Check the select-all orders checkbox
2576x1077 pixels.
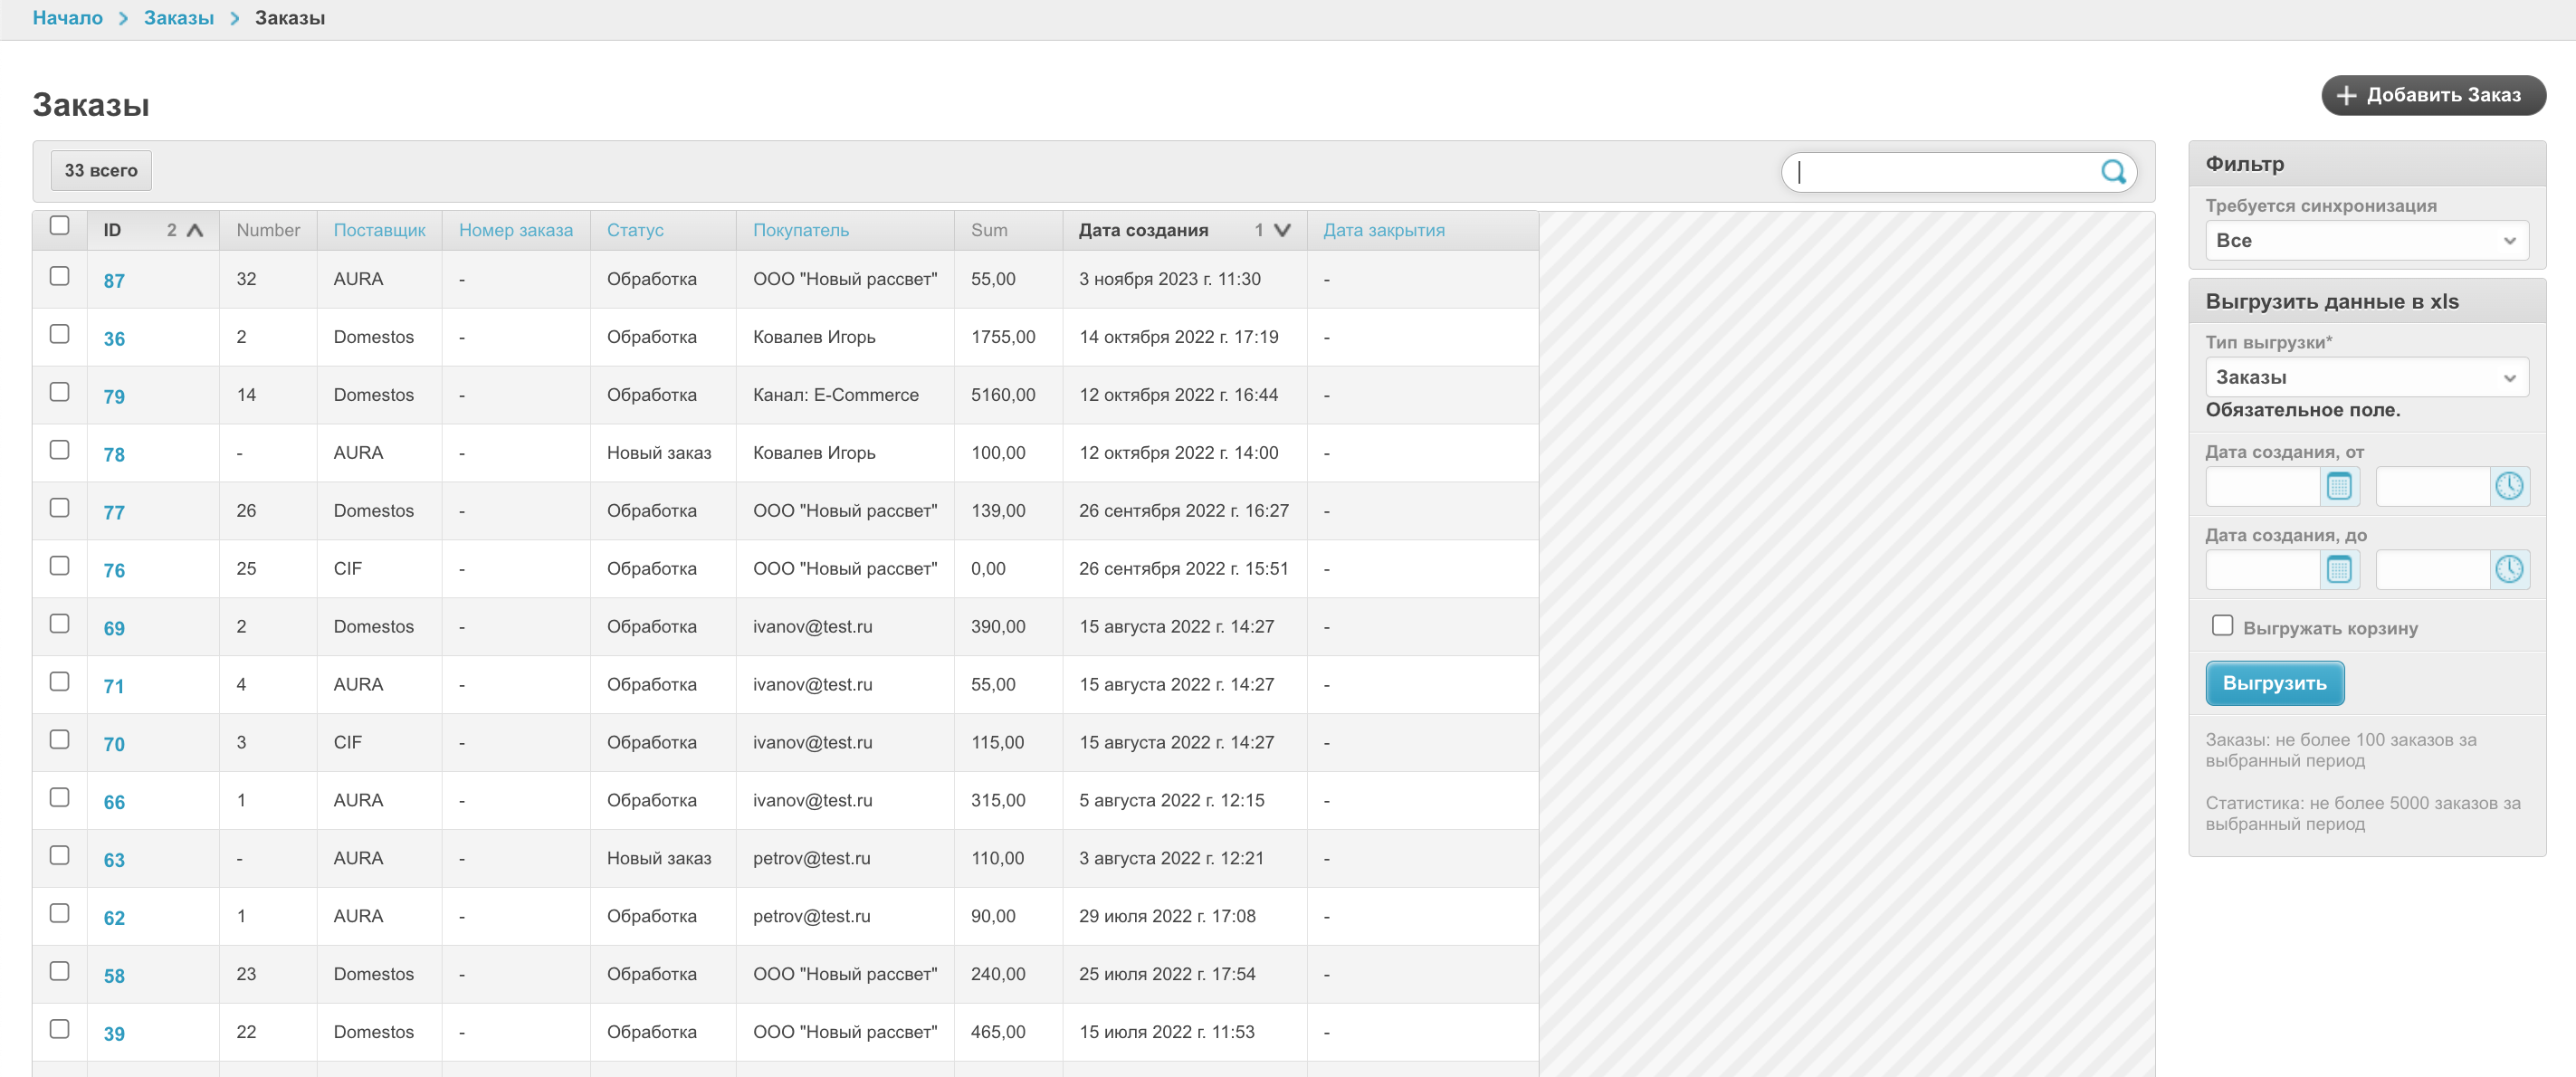click(60, 226)
